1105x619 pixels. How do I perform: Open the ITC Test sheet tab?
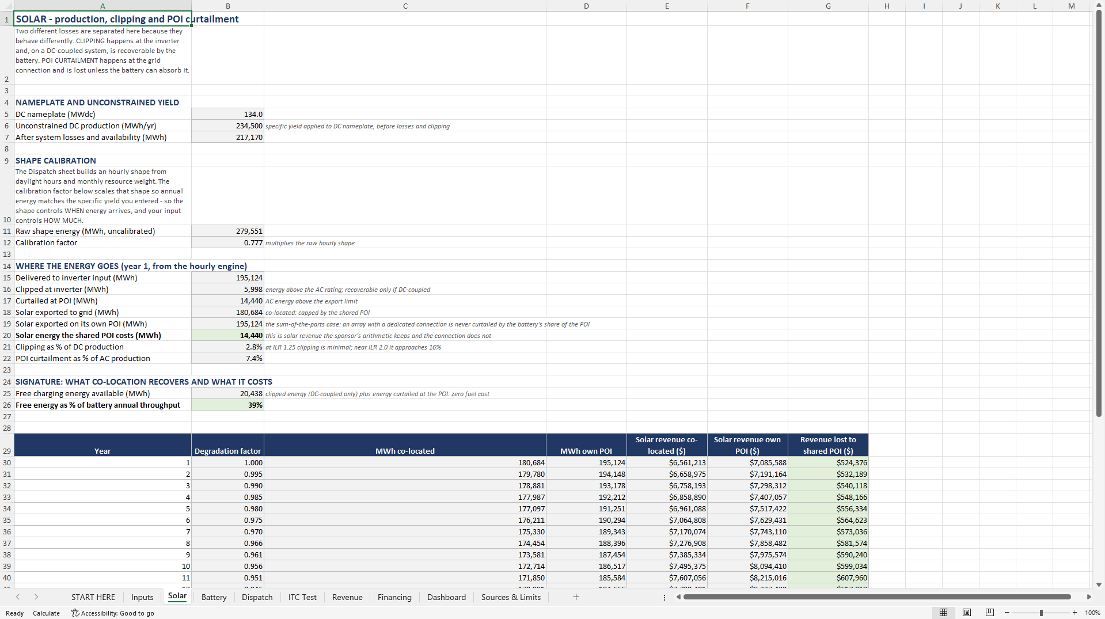[302, 597]
